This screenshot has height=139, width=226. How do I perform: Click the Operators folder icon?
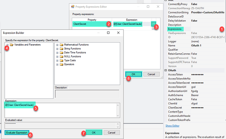[61, 64]
